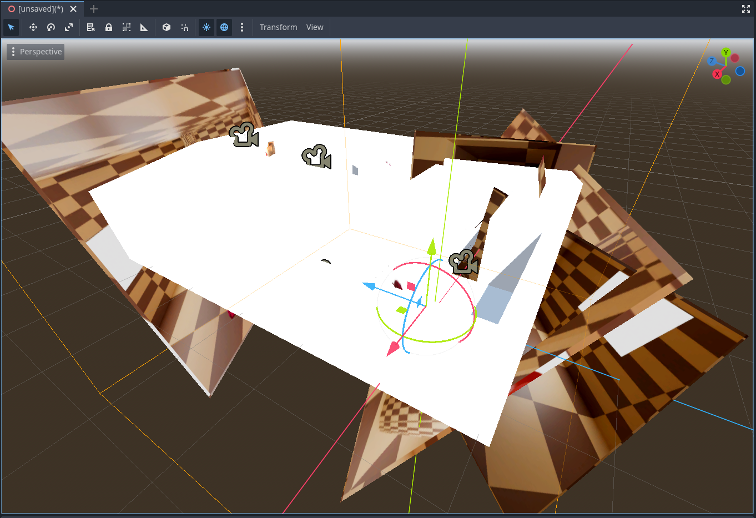
Task: Choose the Scale Mode tool
Action: (x=68, y=27)
